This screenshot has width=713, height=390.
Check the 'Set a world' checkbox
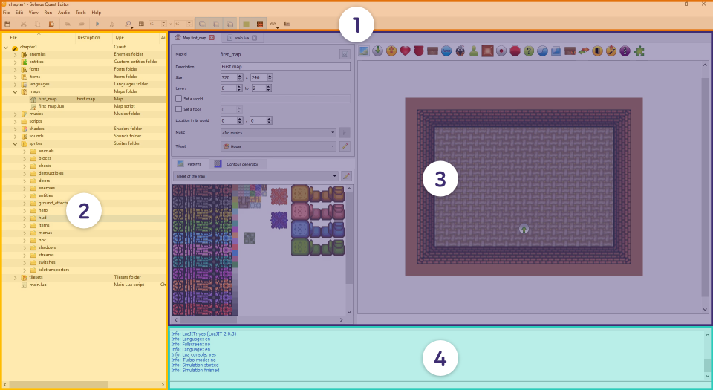(x=179, y=99)
